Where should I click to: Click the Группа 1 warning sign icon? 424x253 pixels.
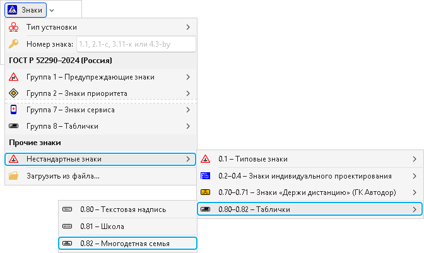(x=13, y=77)
